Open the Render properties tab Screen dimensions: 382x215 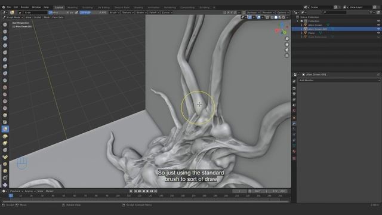coord(294,88)
